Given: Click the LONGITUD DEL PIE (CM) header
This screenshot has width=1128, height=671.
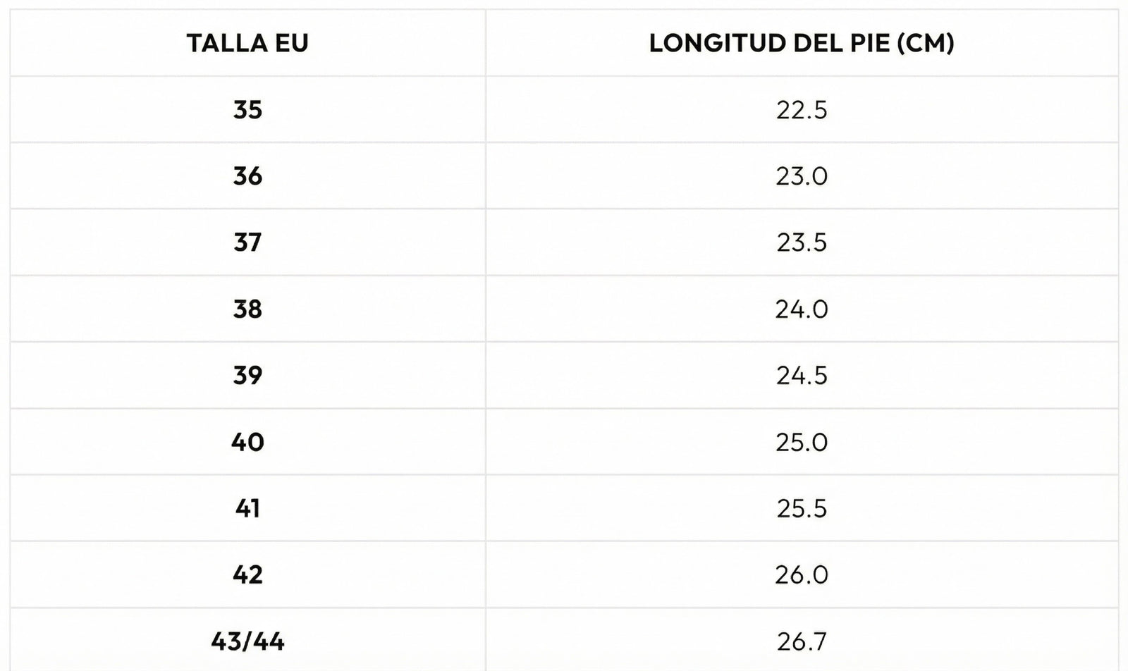Looking at the screenshot, I should 802,43.
